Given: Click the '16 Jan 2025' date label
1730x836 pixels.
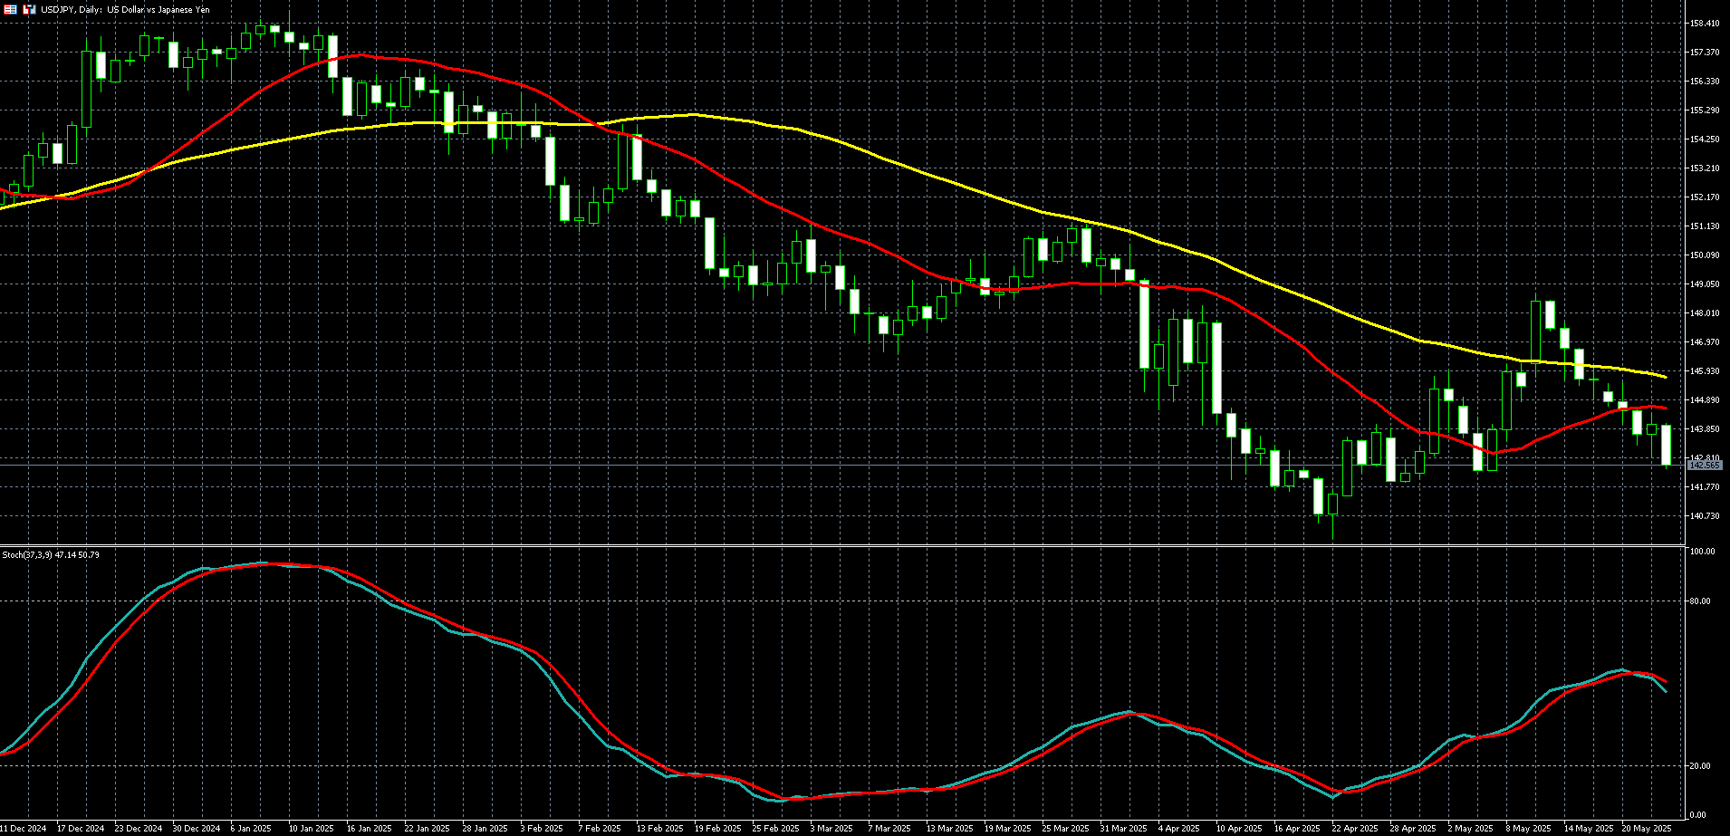Looking at the screenshot, I should [370, 829].
